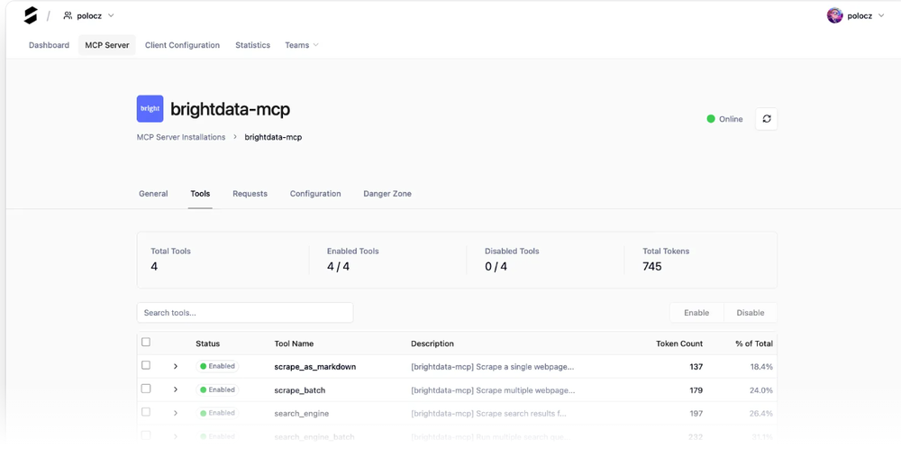
Task: Click the token count 137 cell
Action: point(696,367)
